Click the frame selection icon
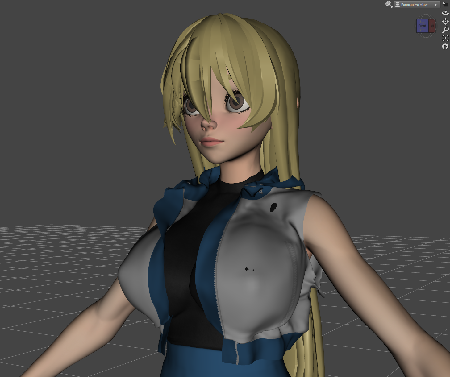This screenshot has height=377, width=450. coord(445,38)
